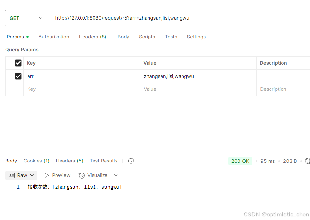Click the Query Params heading
The width and height of the screenshot is (310, 220).
click(x=22, y=50)
